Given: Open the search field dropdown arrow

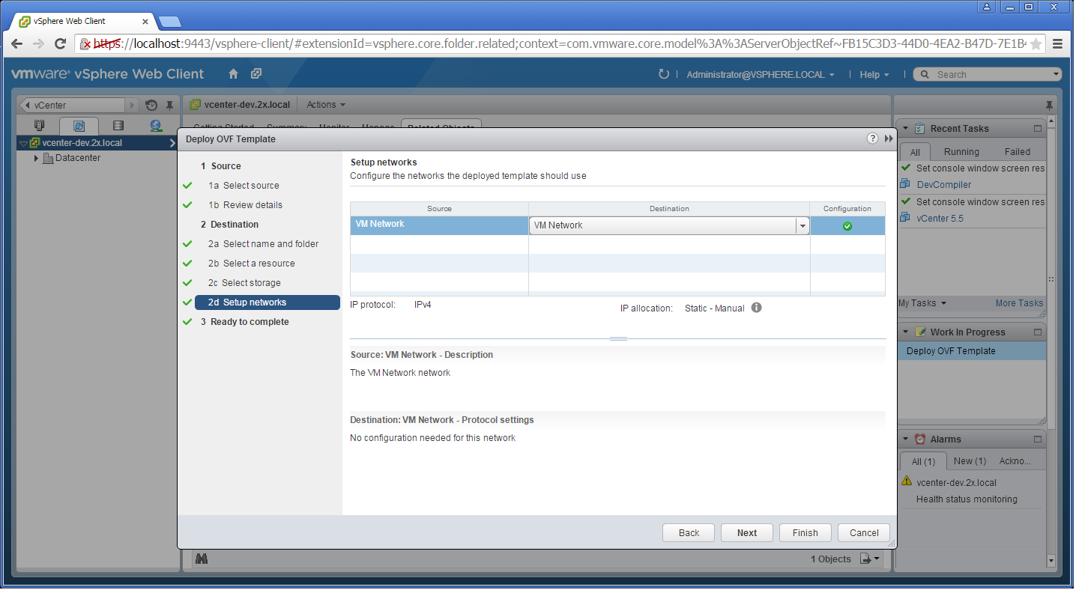Looking at the screenshot, I should pos(1057,74).
